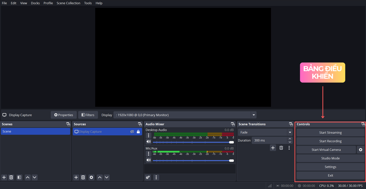Toggle Studio Mode
This screenshot has height=189, width=366.
click(x=330, y=158)
